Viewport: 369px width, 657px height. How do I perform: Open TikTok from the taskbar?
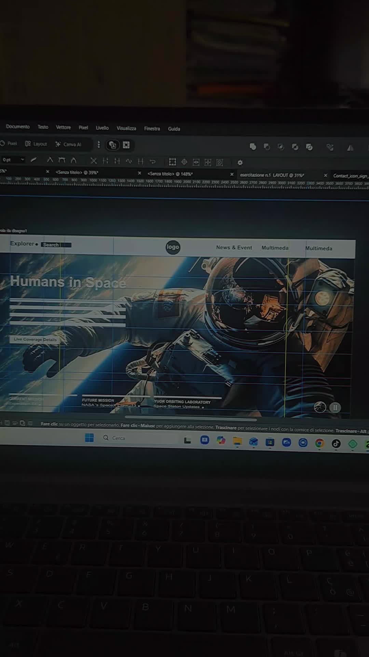tap(336, 444)
